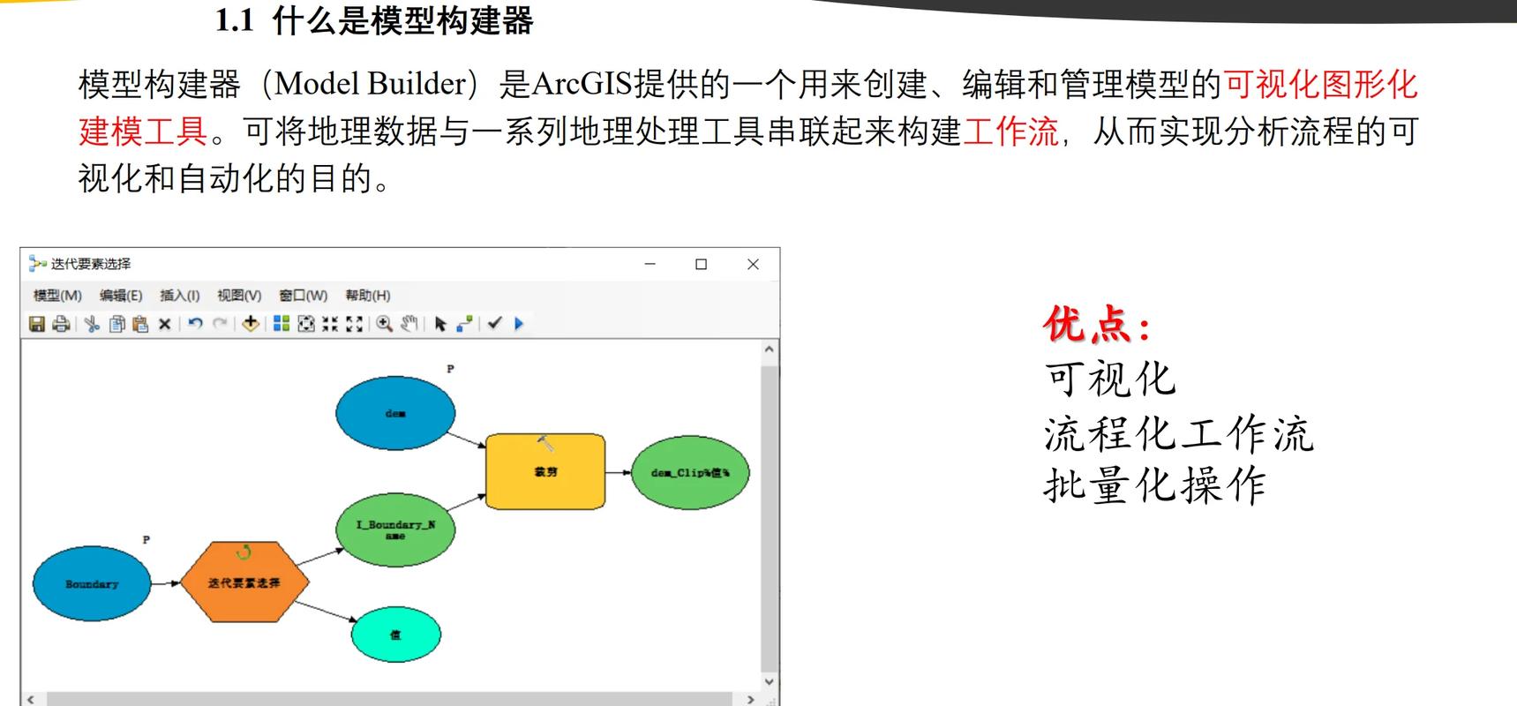Image resolution: width=1517 pixels, height=706 pixels.
Task: Select the cyan 值 output ellipse
Action: pos(395,635)
